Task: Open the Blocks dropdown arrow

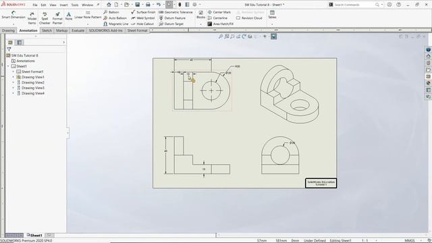Action: [201, 24]
